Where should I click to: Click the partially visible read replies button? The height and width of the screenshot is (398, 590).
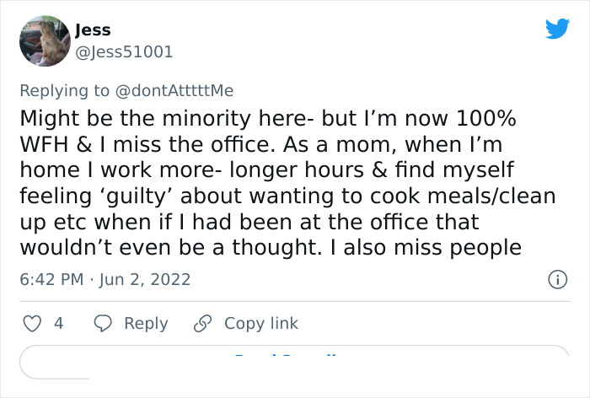click(294, 362)
